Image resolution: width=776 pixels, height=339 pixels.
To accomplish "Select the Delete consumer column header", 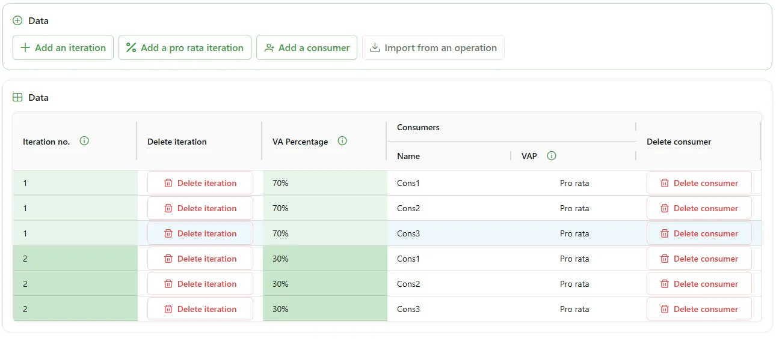I will coord(679,142).
